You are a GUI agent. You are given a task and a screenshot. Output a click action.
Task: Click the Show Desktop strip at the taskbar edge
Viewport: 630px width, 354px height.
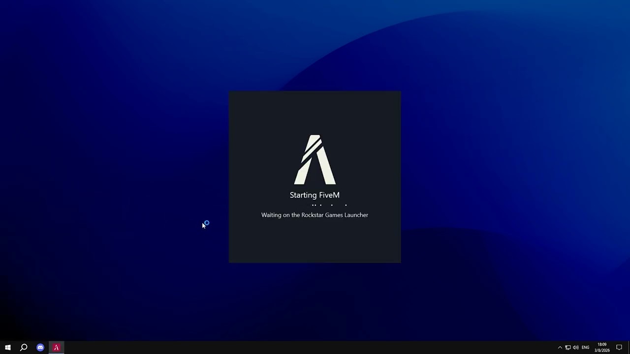629,348
